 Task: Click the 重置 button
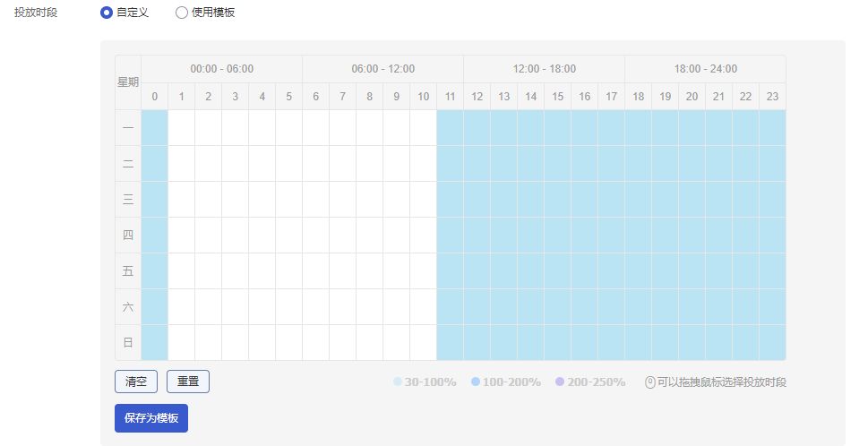[188, 382]
